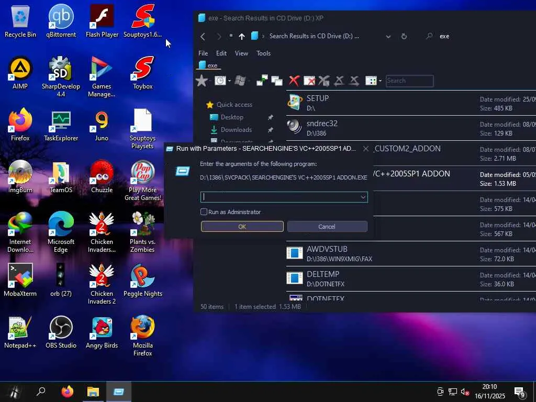Click the cascading windows toolbar icon
Viewport: 536px width, 402px height.
point(277,81)
